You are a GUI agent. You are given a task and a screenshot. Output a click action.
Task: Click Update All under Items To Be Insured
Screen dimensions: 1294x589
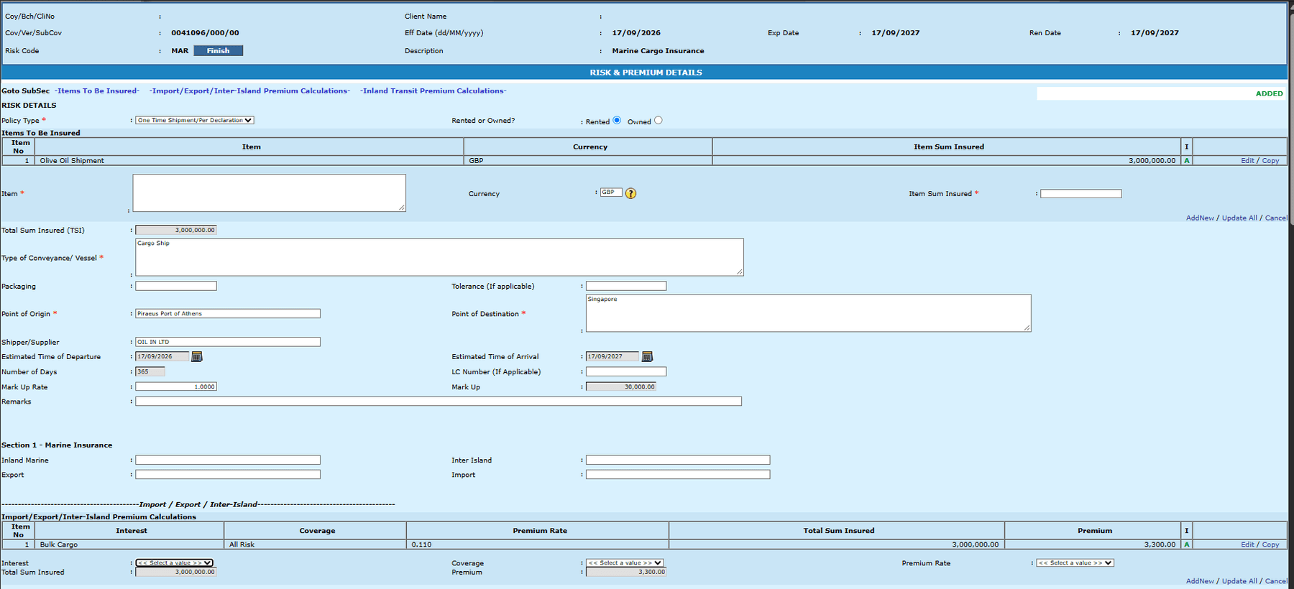pyautogui.click(x=1239, y=218)
